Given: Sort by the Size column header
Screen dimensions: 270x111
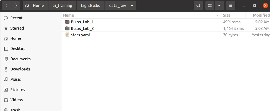Looking at the screenshot, I should tap(227, 15).
